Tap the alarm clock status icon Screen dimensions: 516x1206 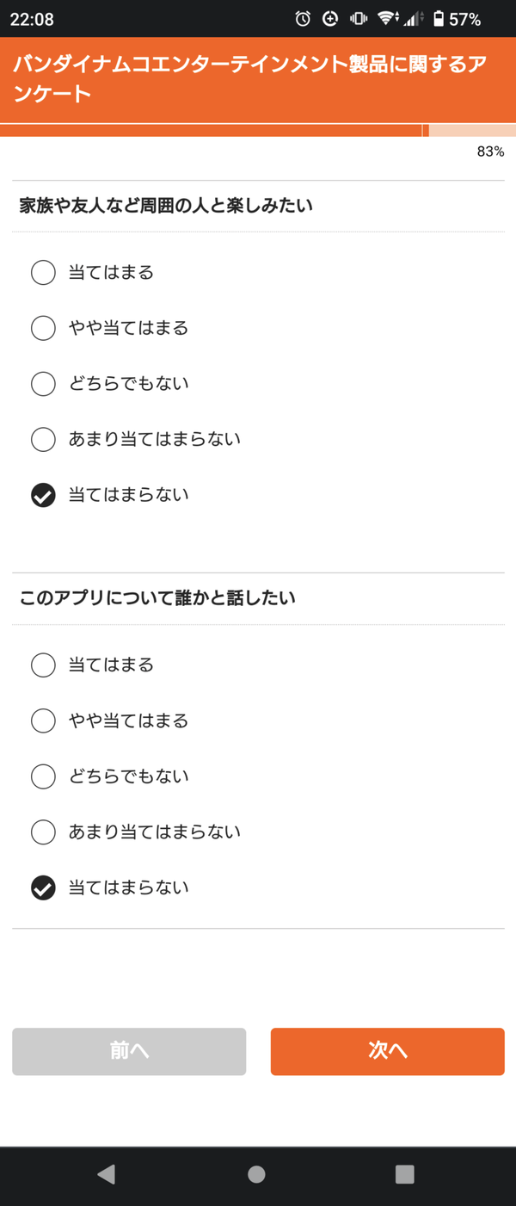point(303,19)
